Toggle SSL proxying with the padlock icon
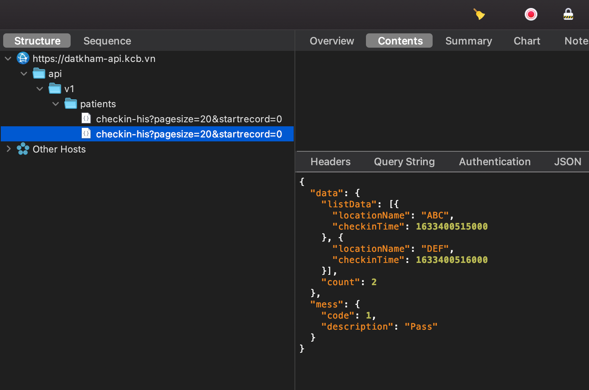This screenshot has height=390, width=589. pos(568,14)
